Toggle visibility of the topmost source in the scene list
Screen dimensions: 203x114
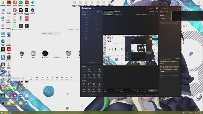97,17
